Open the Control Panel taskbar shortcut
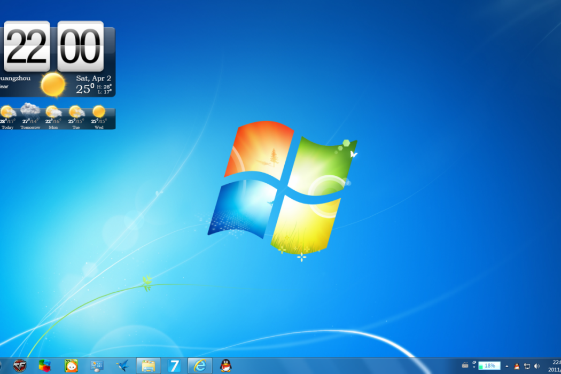 click(x=97, y=366)
